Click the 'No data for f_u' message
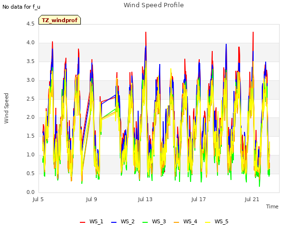The height and width of the screenshot is (231, 308). [x=21, y=7]
